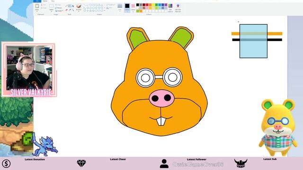Viewport: 303px width, 170px height.
Task: Open the Paste dropdown arrow
Action: [x=37, y=11]
